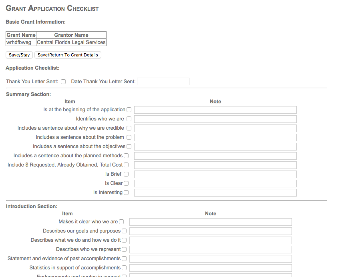342x277 pixels.
Task: Check 'Includes a sentence about the planned methods'
Action: (x=126, y=156)
